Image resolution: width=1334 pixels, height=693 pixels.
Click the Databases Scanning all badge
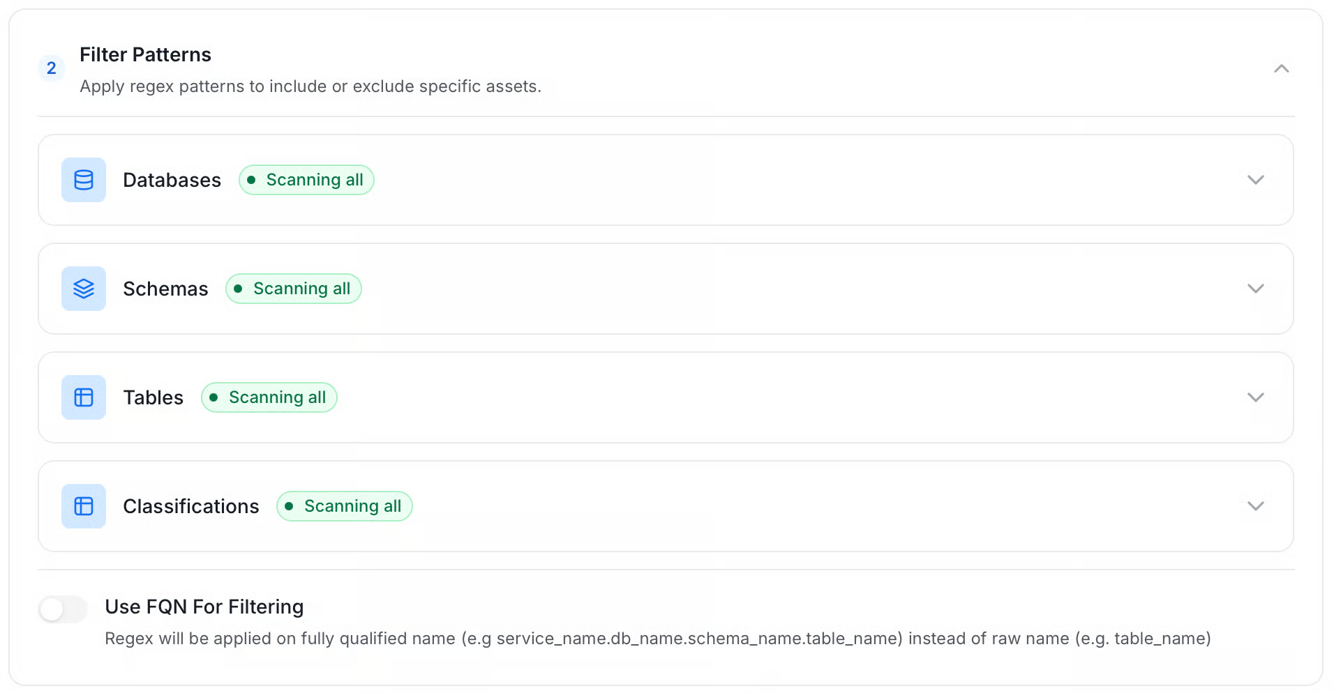coord(306,180)
